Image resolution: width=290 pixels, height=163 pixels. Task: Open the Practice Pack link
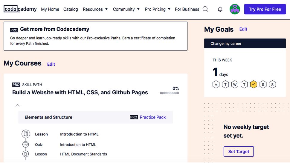[x=153, y=117]
